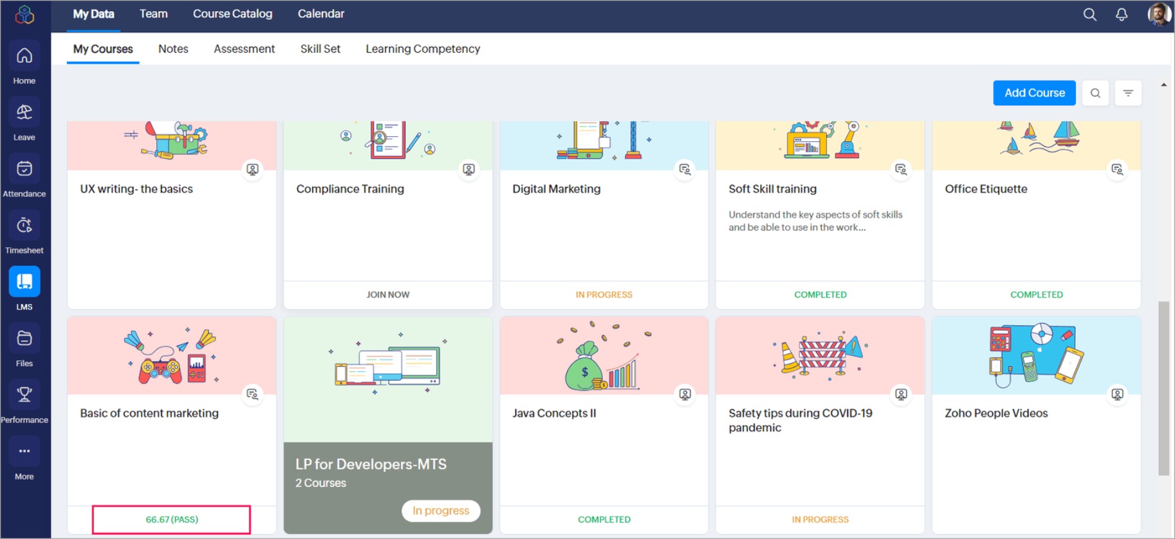The image size is (1175, 539).
Task: Click course type icon on Soft Skill training card
Action: click(x=902, y=170)
